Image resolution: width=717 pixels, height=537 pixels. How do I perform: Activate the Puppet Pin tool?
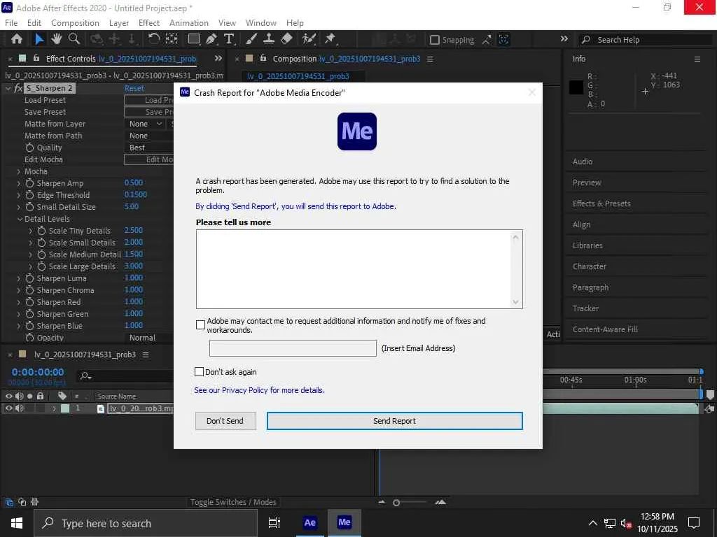tap(330, 39)
